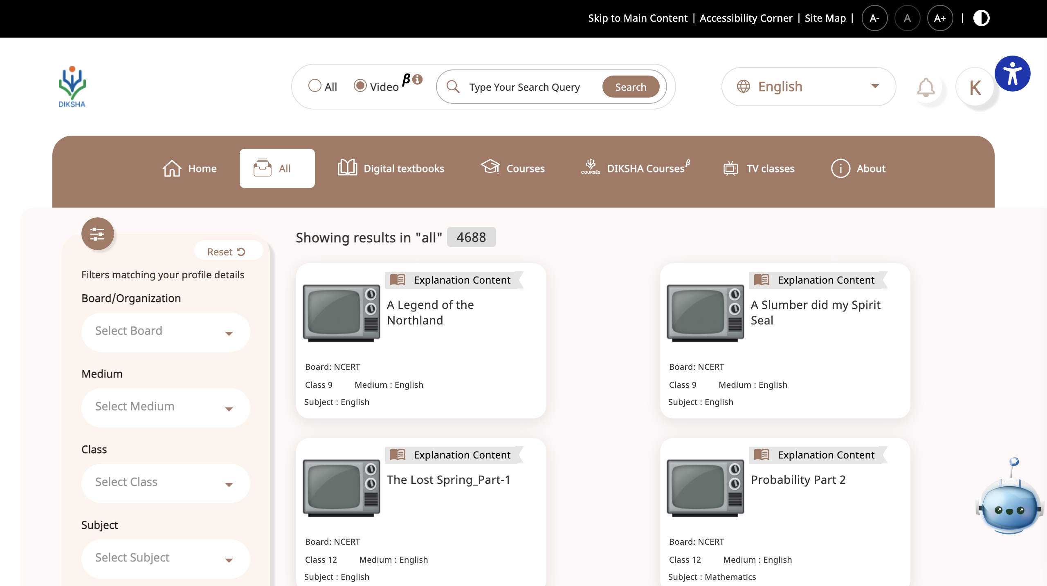
Task: Click the notification bell
Action: [x=926, y=87]
